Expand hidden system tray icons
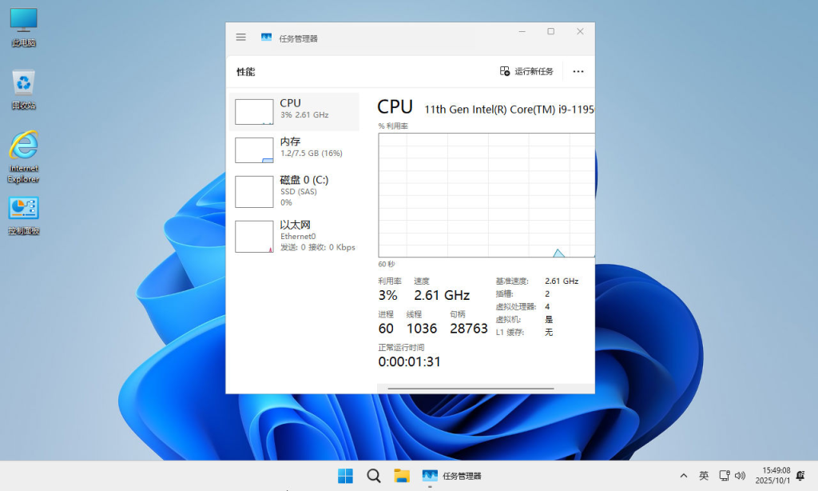Image resolution: width=818 pixels, height=491 pixels. (684, 474)
